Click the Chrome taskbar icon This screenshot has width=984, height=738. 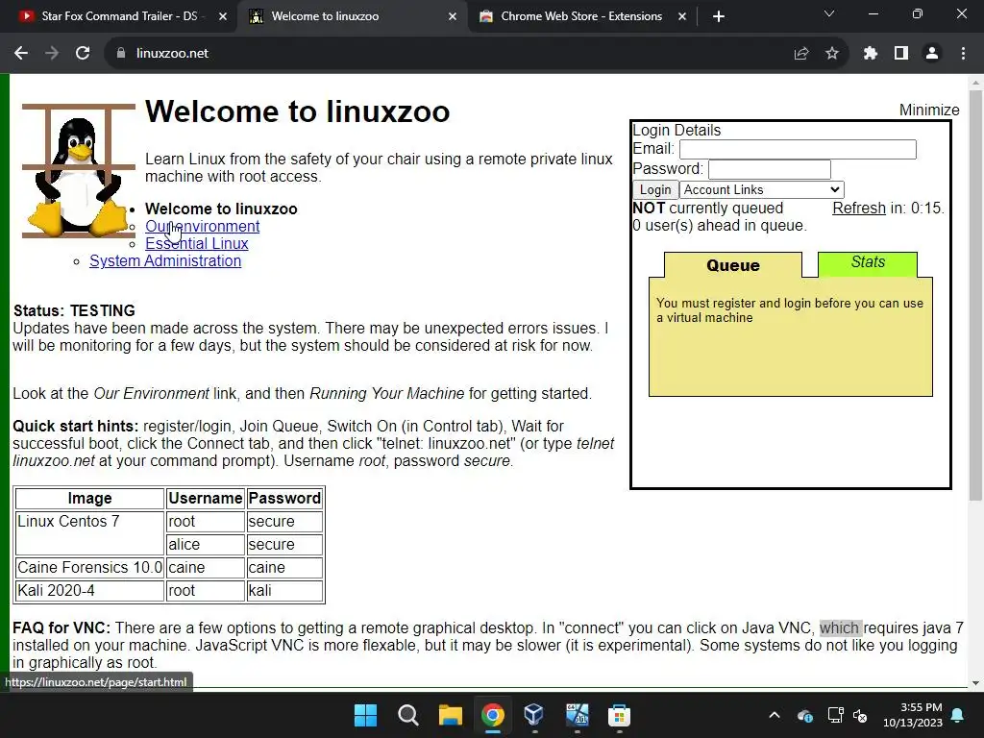(x=493, y=715)
